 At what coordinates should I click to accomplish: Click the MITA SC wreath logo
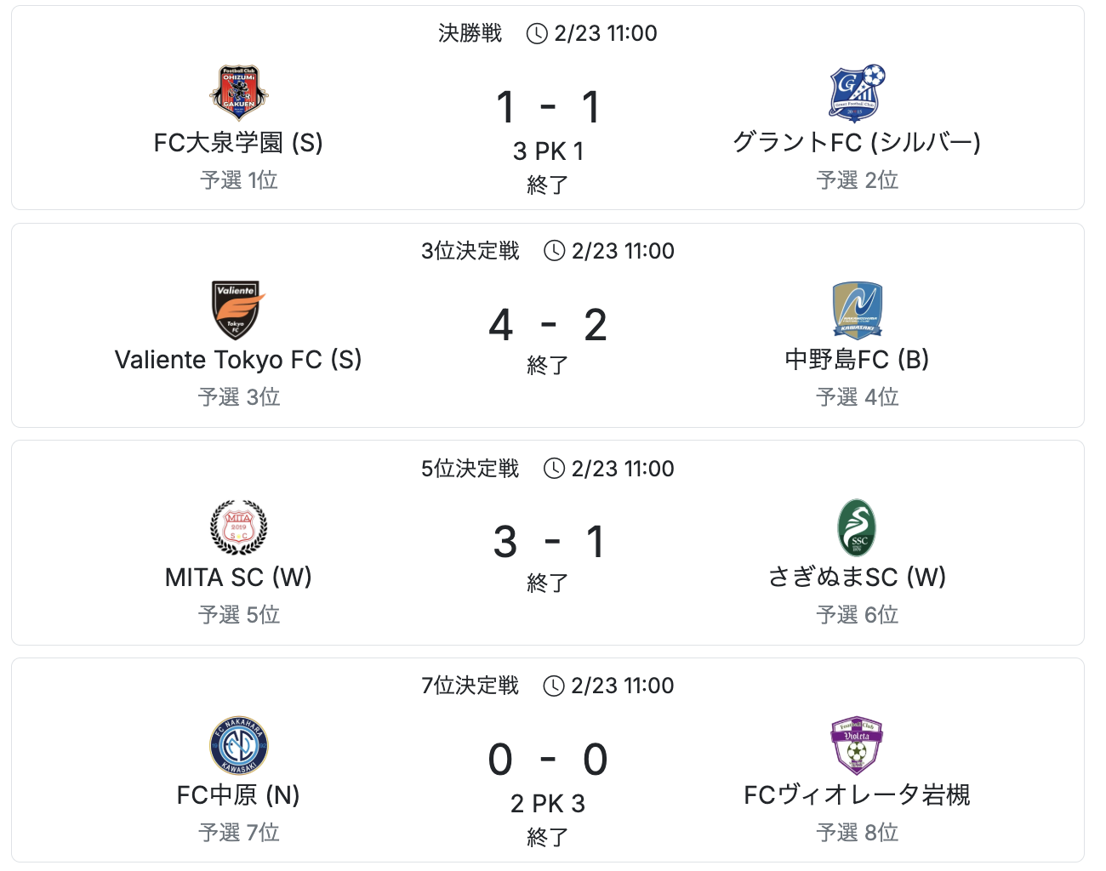[238, 527]
